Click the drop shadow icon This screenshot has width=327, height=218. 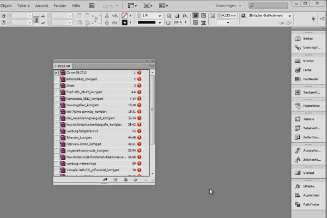click(177, 16)
